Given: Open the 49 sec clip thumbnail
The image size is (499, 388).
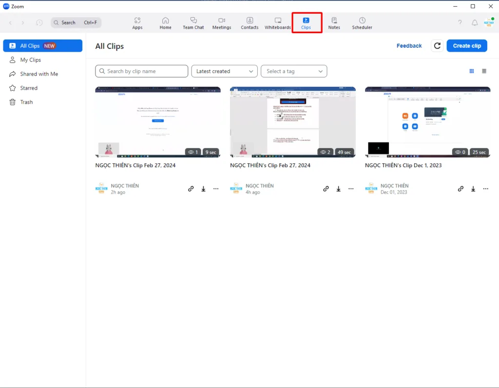Looking at the screenshot, I should pyautogui.click(x=292, y=122).
